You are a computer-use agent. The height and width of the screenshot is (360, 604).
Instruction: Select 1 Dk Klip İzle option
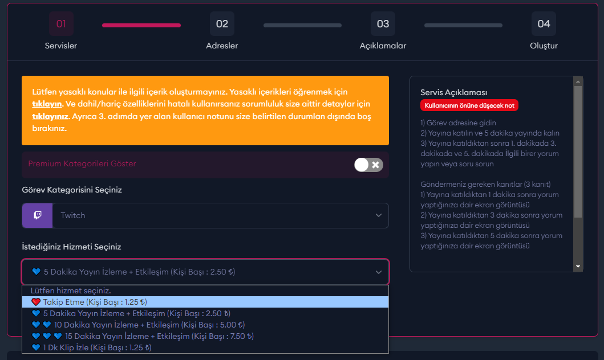205,347
